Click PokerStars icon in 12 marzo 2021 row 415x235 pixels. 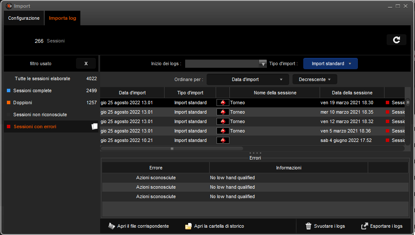(223, 121)
